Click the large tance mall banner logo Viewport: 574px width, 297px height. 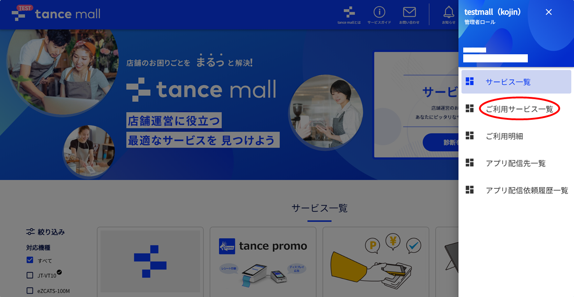pyautogui.click(x=201, y=89)
